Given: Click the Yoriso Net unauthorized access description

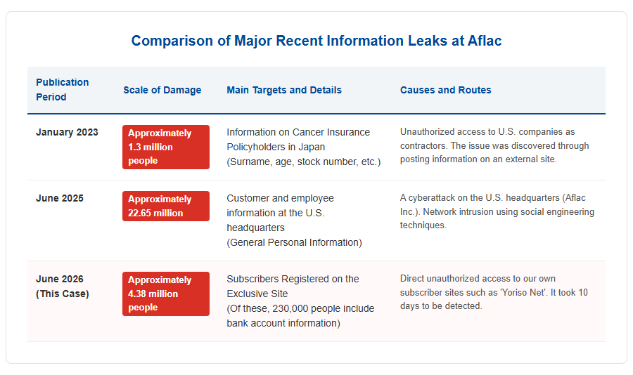Looking at the screenshot, I should (x=494, y=292).
